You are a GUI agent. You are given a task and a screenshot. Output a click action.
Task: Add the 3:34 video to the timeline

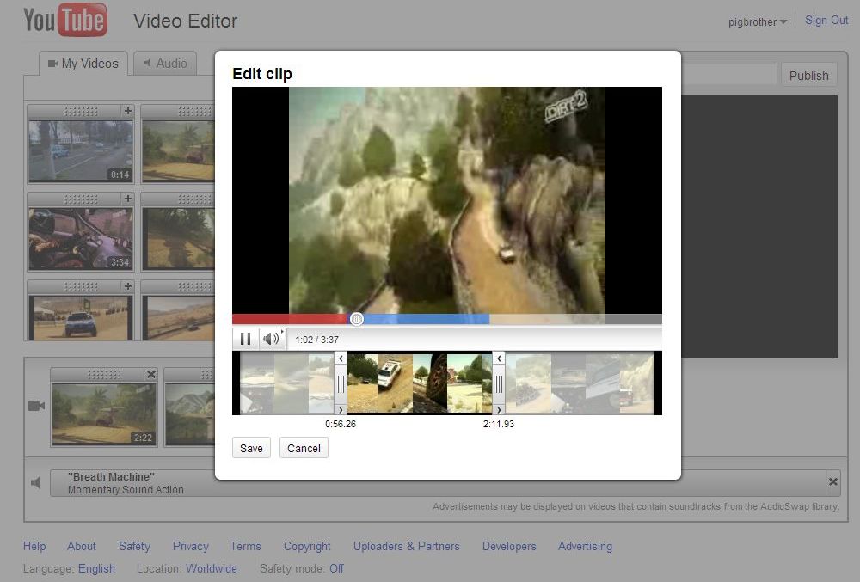pyautogui.click(x=128, y=199)
